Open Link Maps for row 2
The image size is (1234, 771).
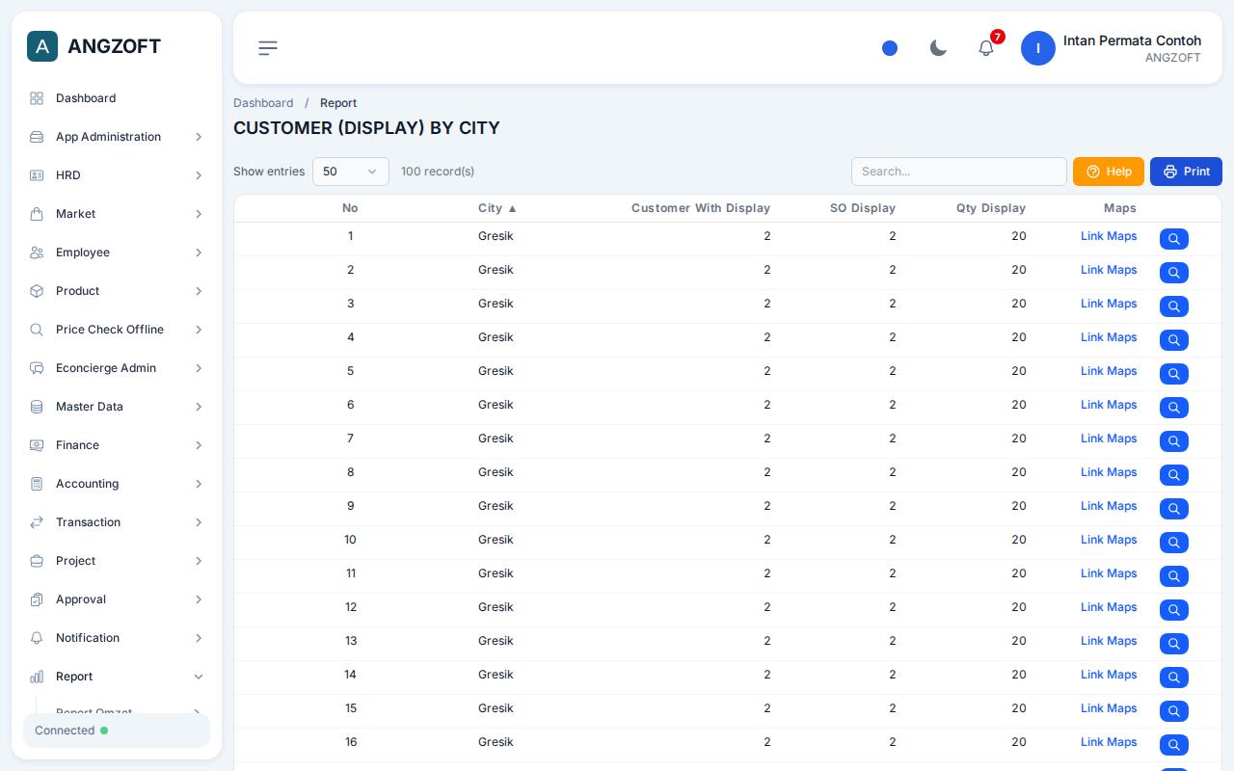[1109, 270]
